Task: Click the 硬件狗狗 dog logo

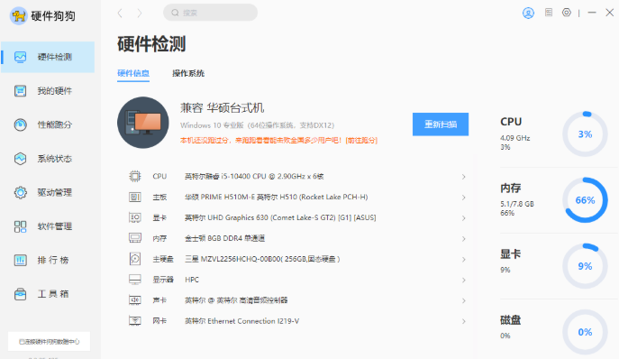Action: [19, 16]
